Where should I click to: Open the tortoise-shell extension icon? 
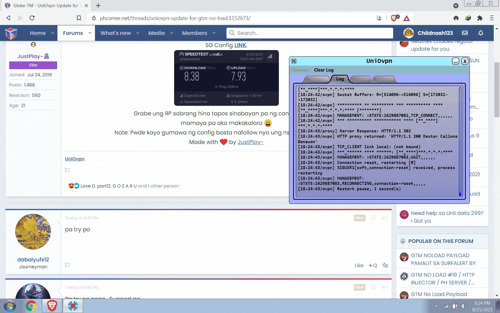click(456, 18)
